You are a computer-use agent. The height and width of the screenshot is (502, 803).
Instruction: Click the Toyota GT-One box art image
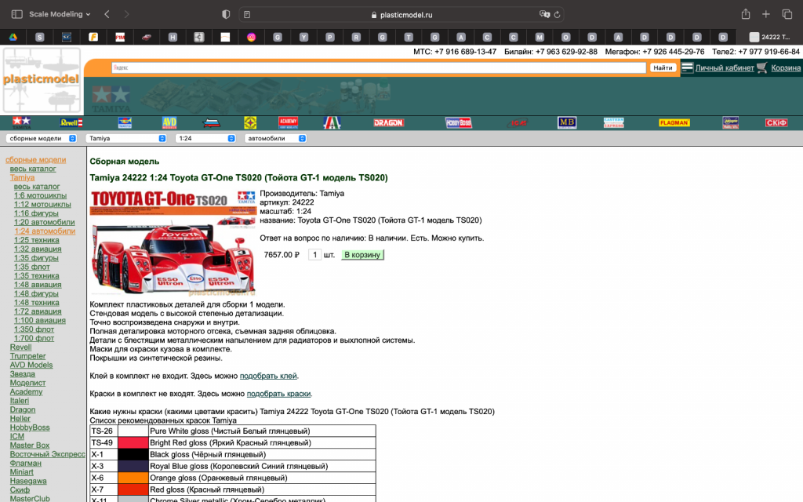174,245
